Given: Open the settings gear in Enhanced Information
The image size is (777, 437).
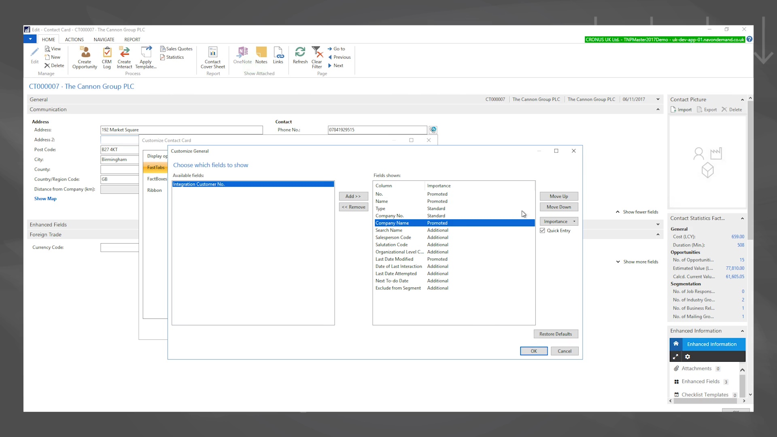Looking at the screenshot, I should (x=687, y=356).
